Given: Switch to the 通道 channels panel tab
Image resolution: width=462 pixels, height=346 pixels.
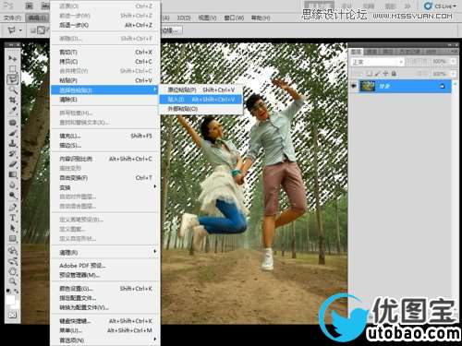Looking at the screenshot, I should pos(371,52).
